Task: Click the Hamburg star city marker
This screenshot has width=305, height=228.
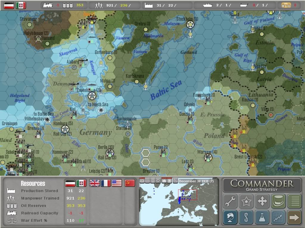Action: click(65, 129)
